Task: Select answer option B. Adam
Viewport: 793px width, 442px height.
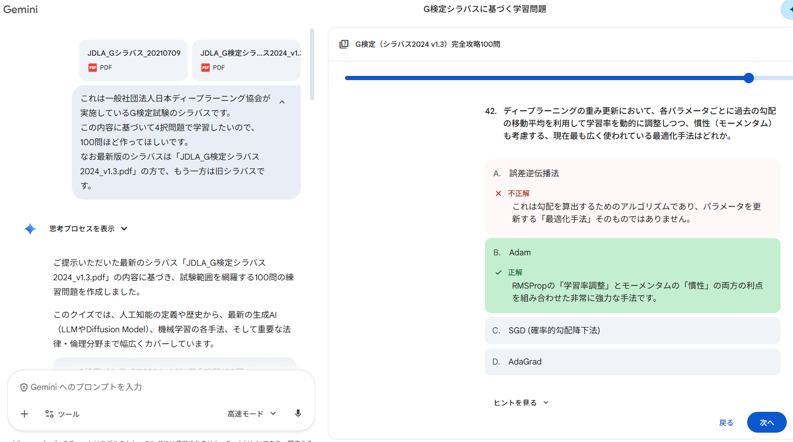Action: [x=632, y=253]
